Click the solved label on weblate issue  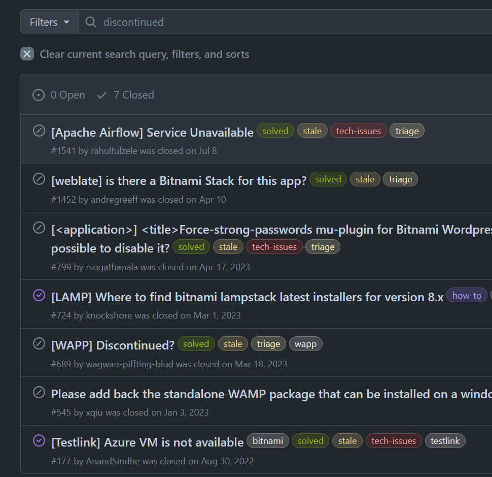tap(328, 179)
